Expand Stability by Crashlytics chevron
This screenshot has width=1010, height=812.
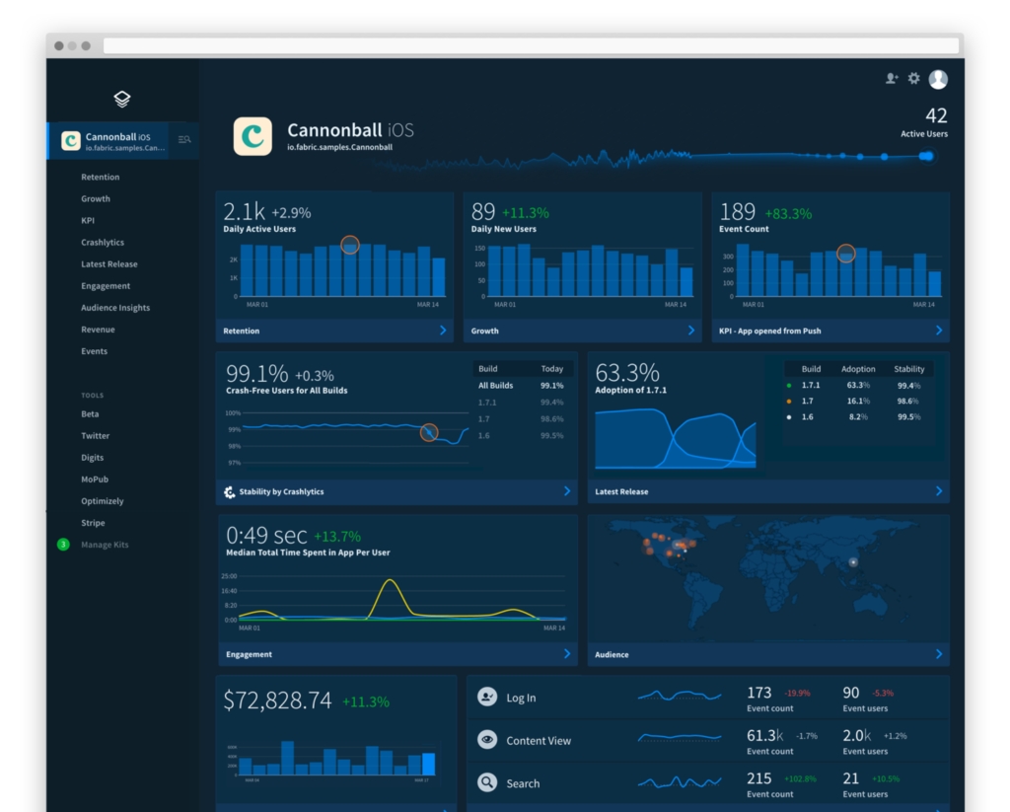pyautogui.click(x=567, y=491)
